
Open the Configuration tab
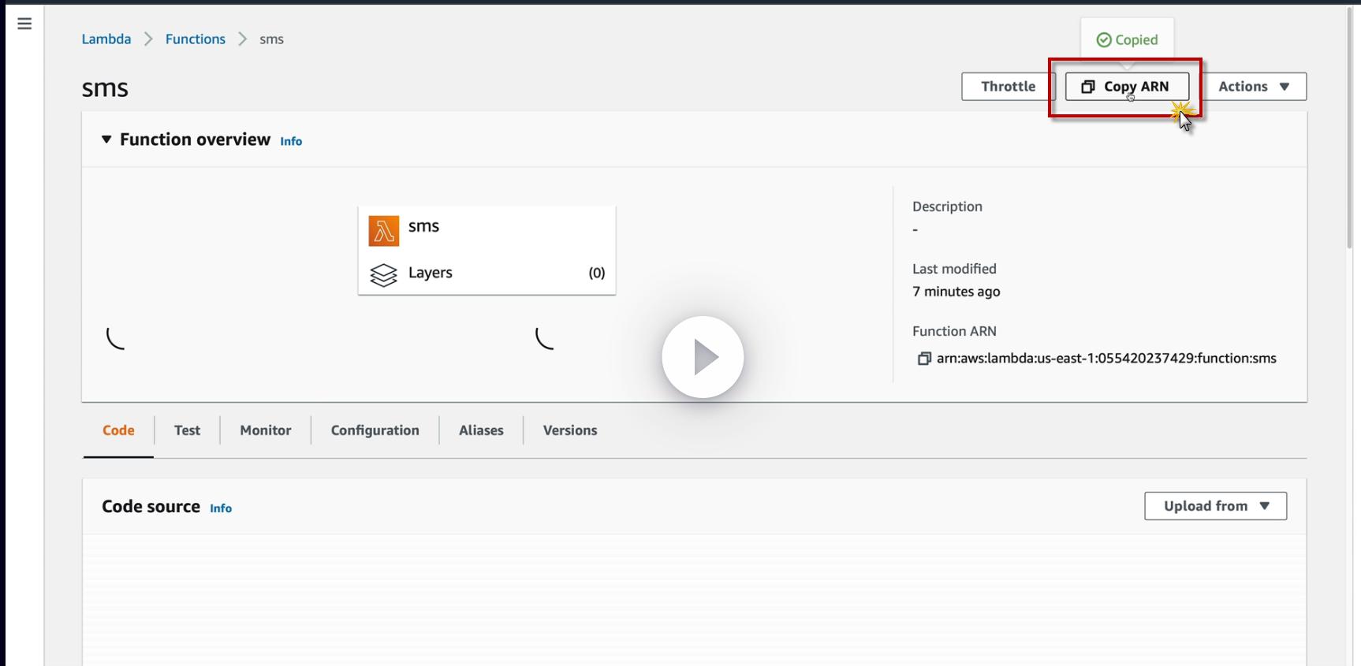point(375,430)
